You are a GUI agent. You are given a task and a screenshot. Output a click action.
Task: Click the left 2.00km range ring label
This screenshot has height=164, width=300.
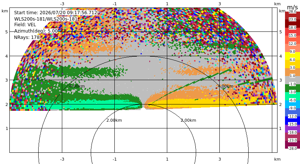[114, 120]
